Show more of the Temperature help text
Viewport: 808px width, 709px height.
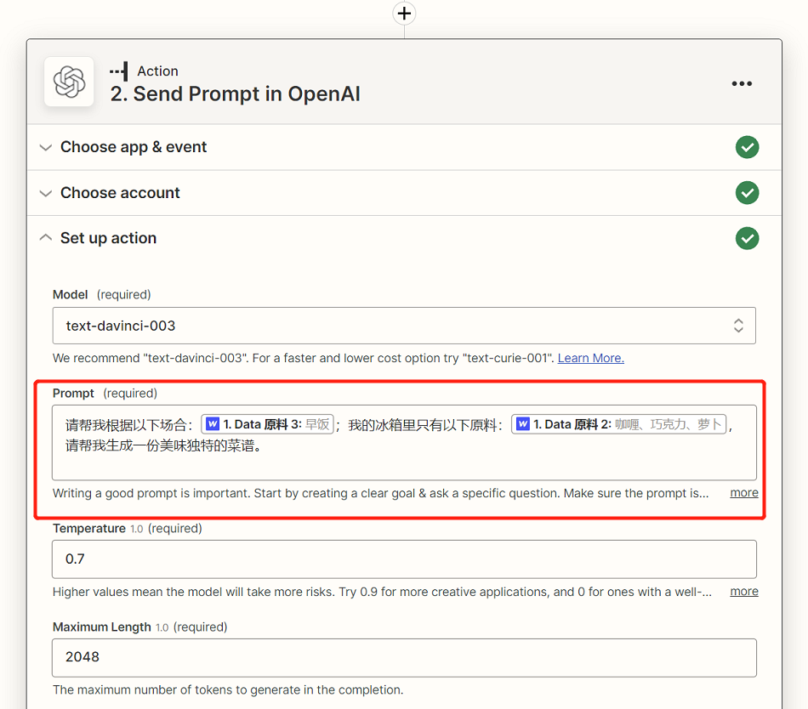[x=744, y=591]
